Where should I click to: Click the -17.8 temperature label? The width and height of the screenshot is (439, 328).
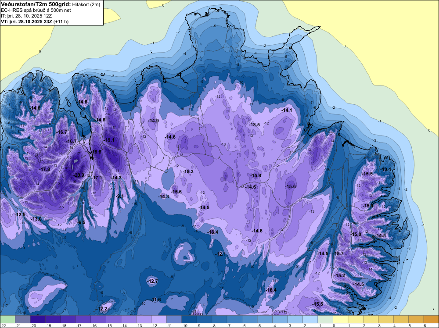pos(44,169)
